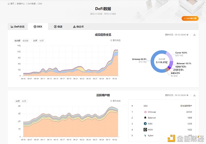Switch trading chart to 成交数 view
The height and width of the screenshot is (144, 206).
(x=25, y=40)
